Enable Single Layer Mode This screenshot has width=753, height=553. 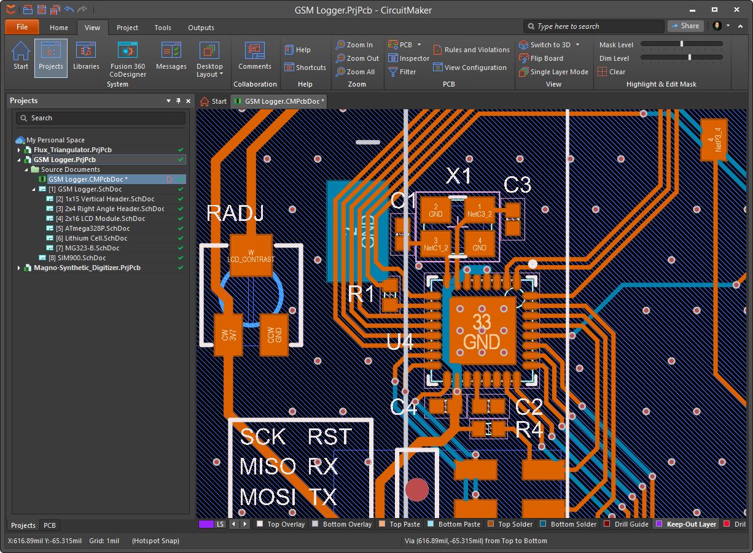553,72
